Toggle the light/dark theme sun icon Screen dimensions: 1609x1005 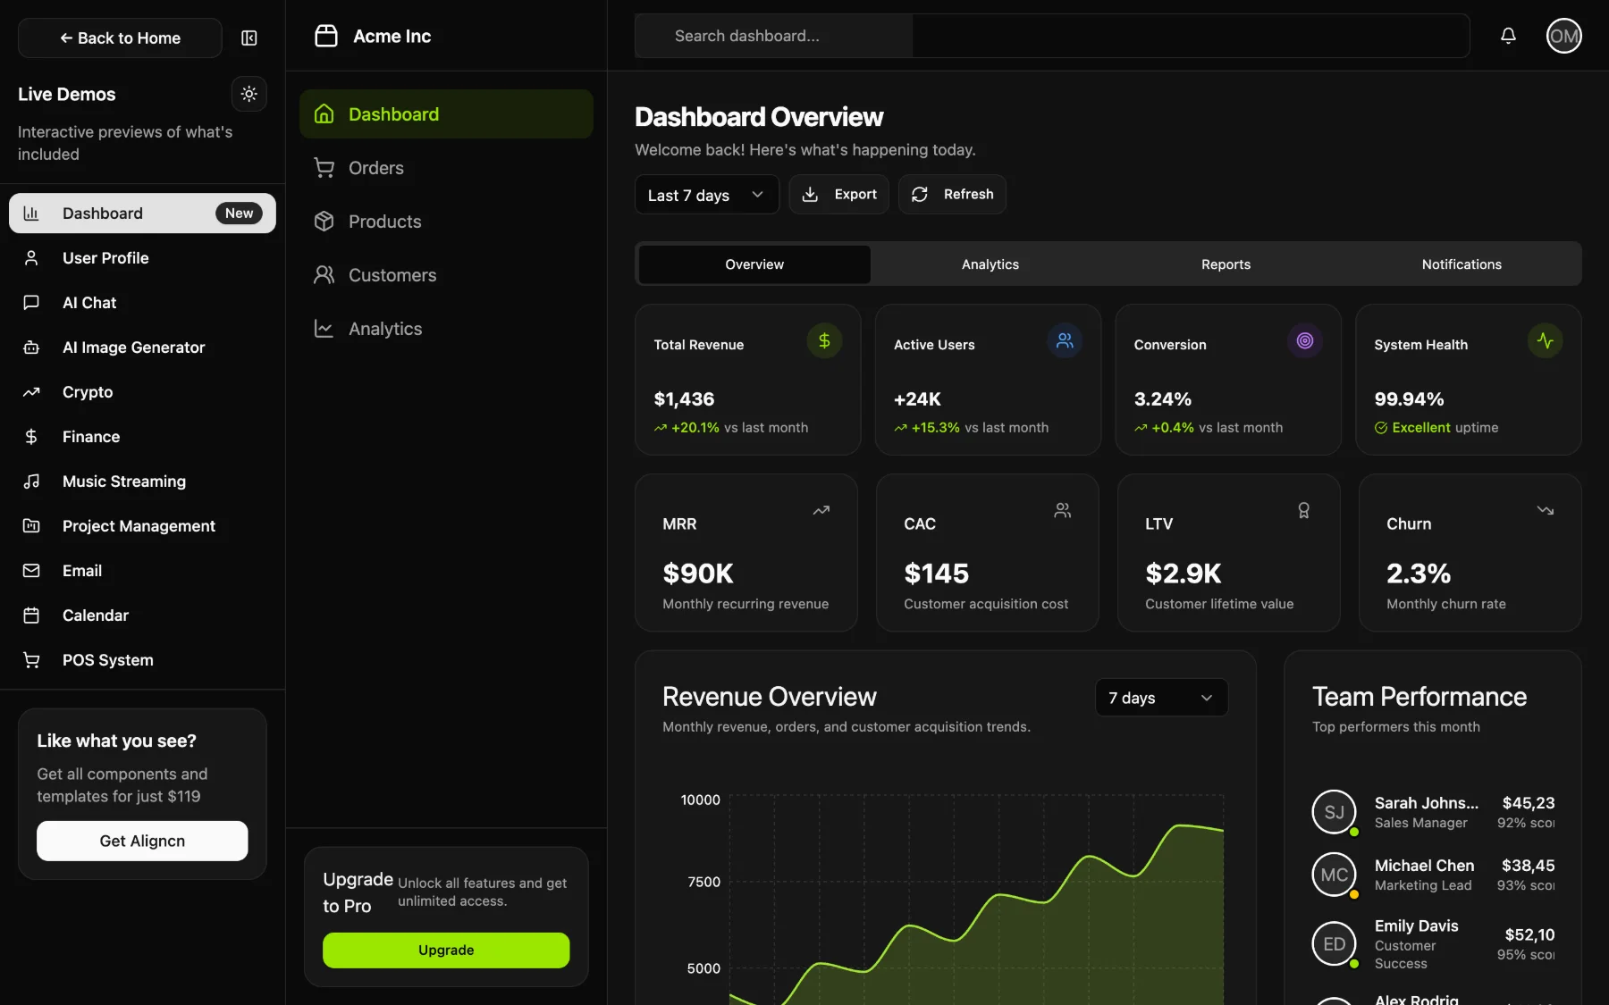(249, 94)
